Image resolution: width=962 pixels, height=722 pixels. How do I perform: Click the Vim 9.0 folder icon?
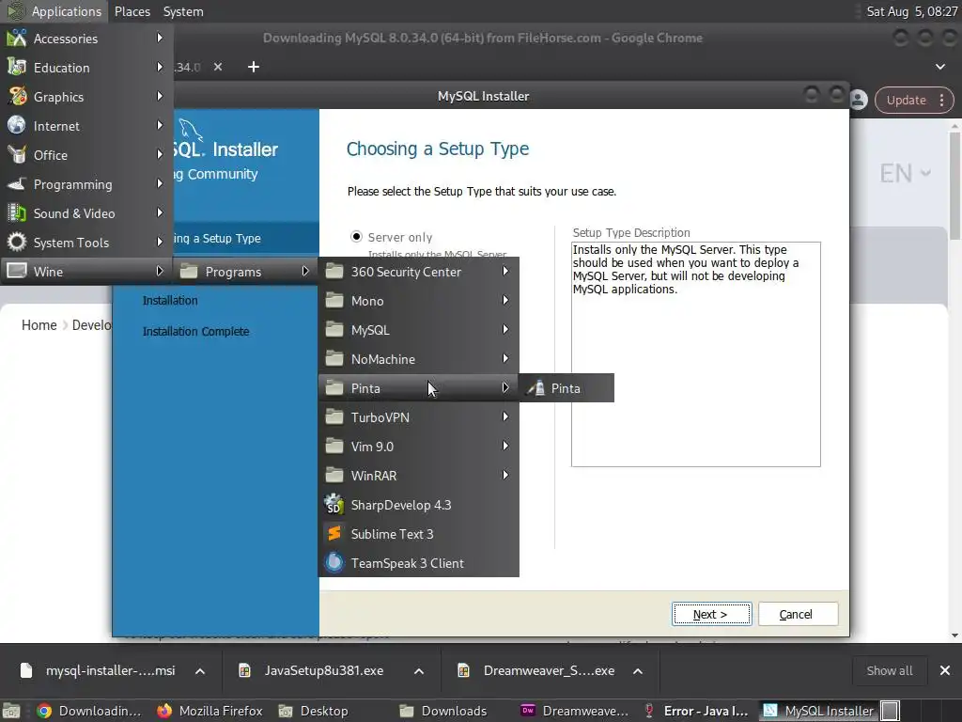[334, 447]
